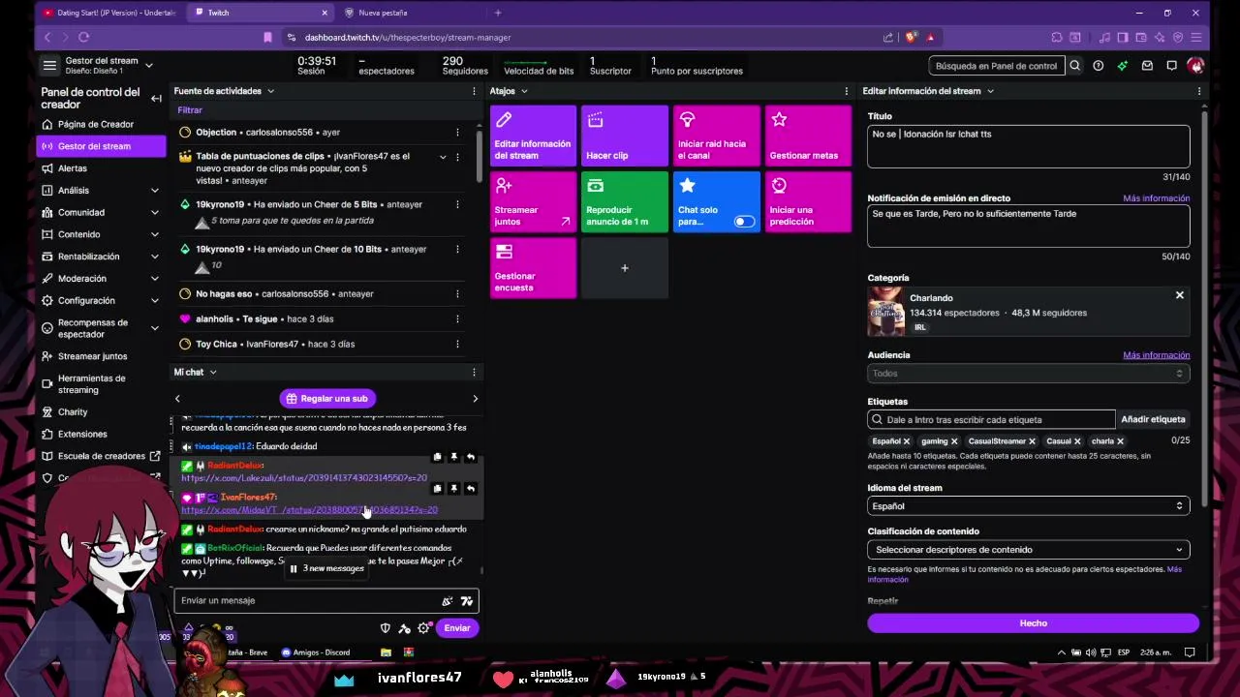Open the Idioma del stream Español dropdown
The image size is (1240, 697).
click(x=1028, y=506)
